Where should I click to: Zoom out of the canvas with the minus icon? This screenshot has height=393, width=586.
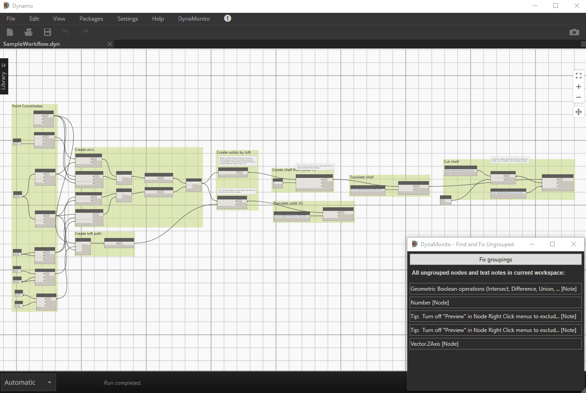pyautogui.click(x=579, y=97)
